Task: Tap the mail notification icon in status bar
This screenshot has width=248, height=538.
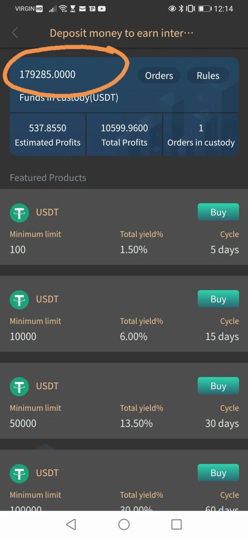Action: point(82,9)
